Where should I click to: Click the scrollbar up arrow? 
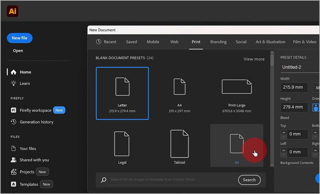click(272, 53)
